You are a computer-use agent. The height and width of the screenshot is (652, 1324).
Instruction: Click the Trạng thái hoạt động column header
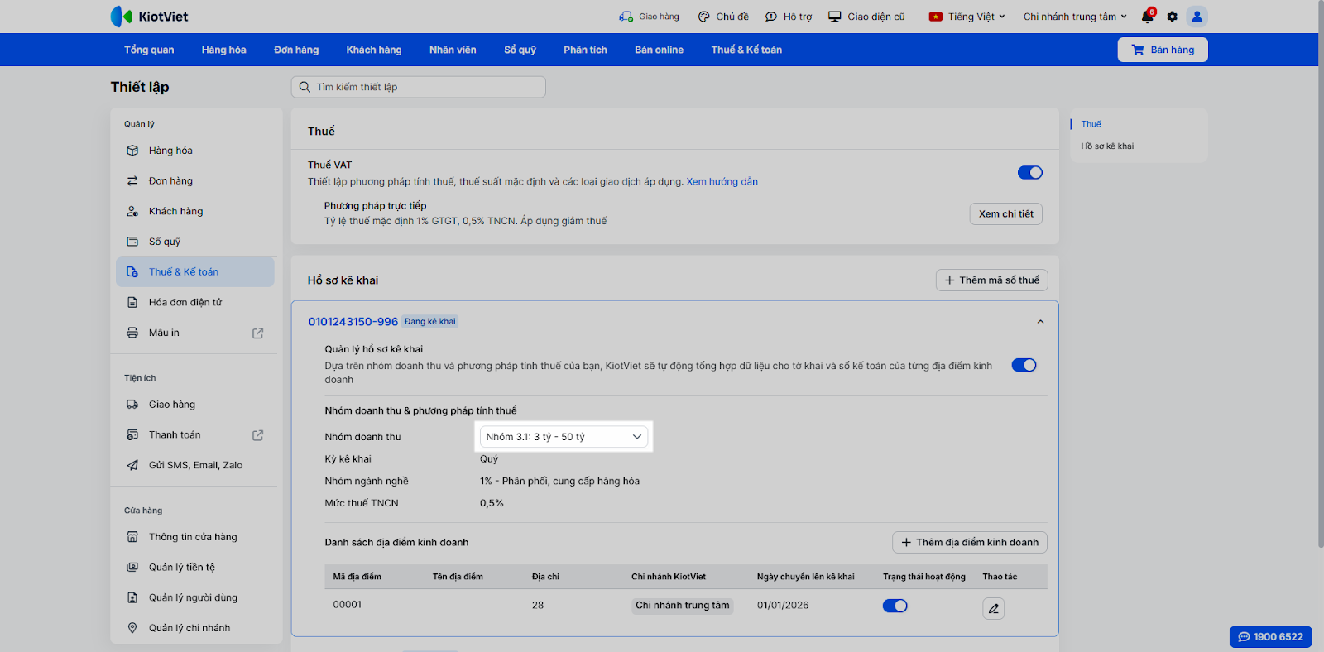(924, 577)
